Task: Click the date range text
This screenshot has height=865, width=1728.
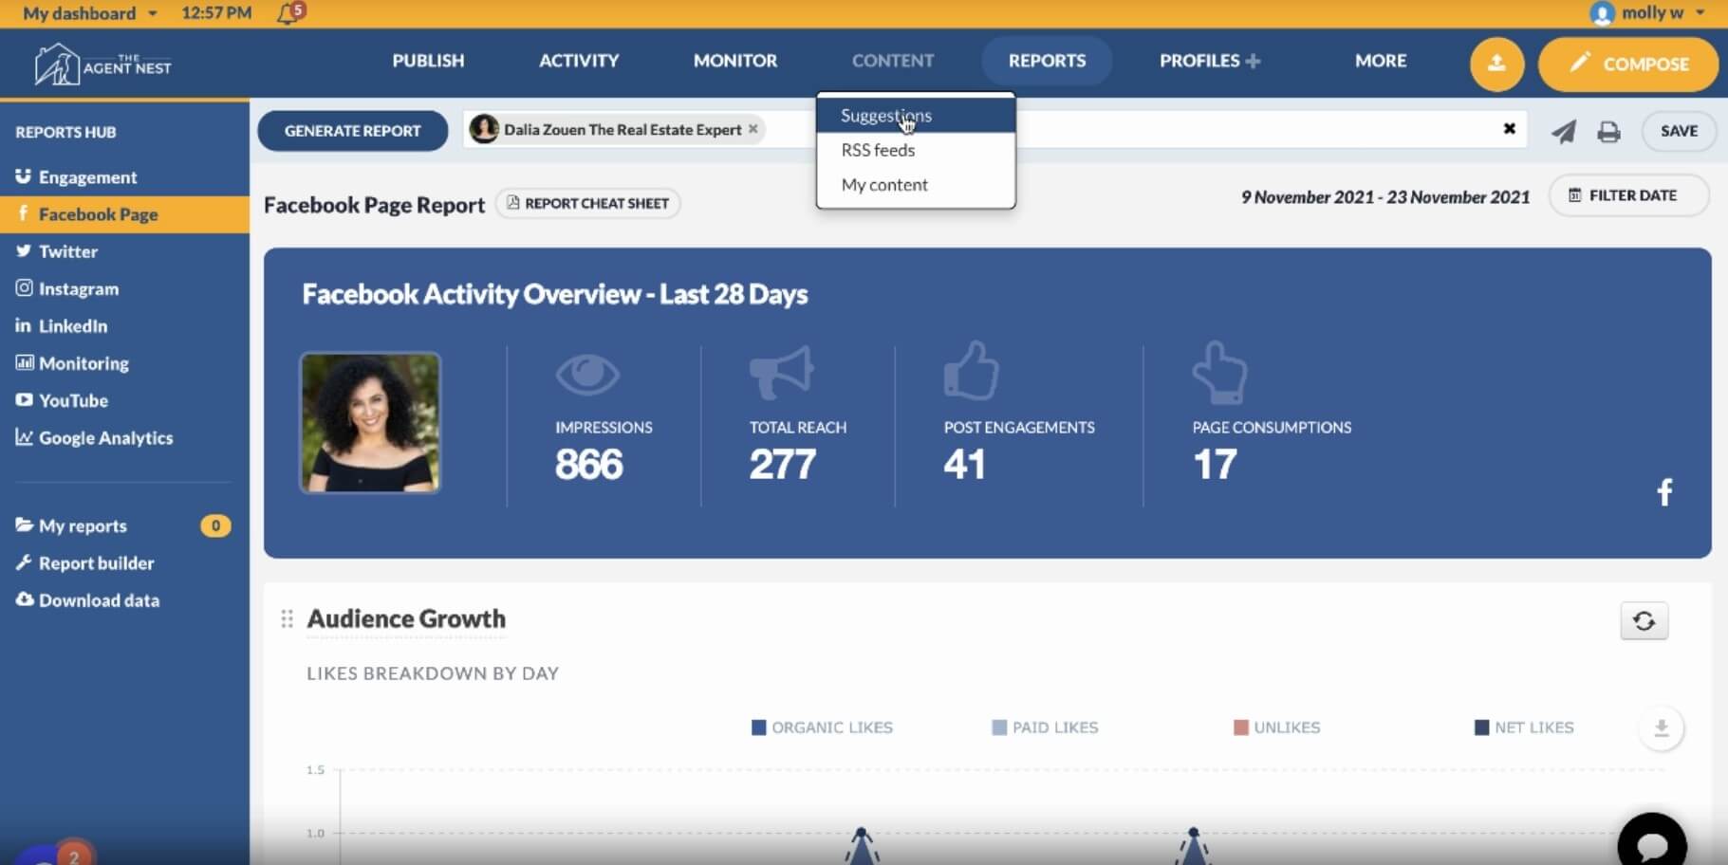Action: tap(1385, 197)
